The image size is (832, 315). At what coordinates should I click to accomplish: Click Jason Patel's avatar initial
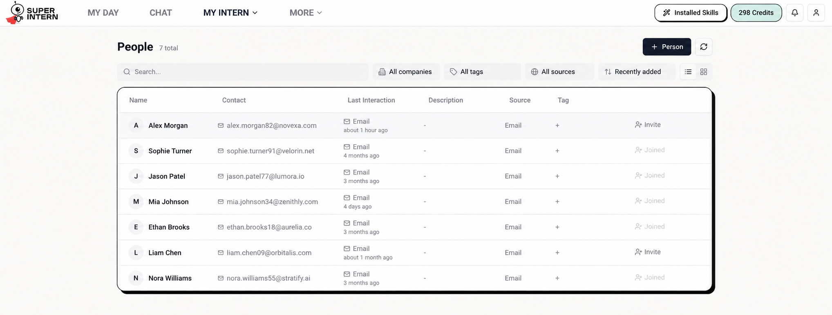pos(136,176)
